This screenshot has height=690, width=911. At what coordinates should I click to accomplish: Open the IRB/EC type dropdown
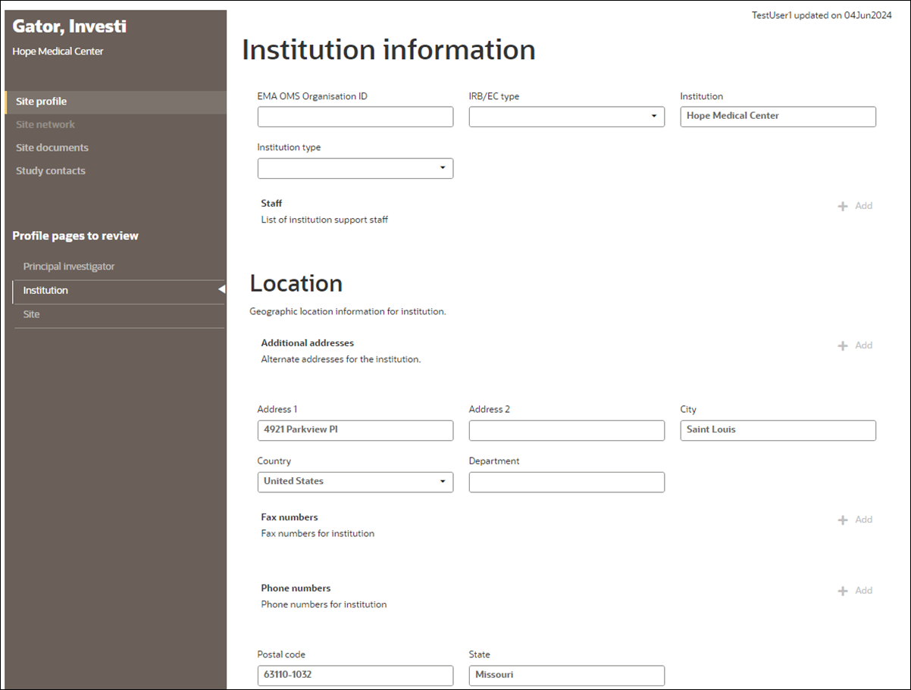[567, 117]
